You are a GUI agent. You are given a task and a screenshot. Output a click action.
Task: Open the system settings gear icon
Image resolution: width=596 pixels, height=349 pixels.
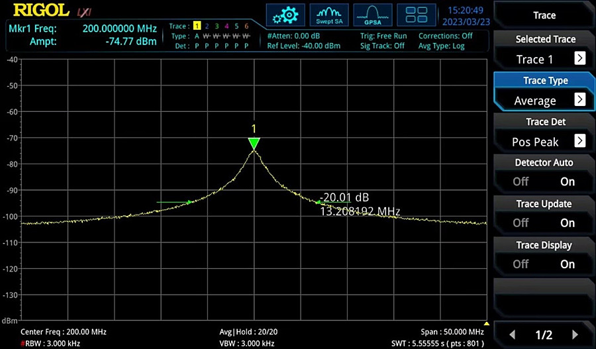click(x=285, y=15)
